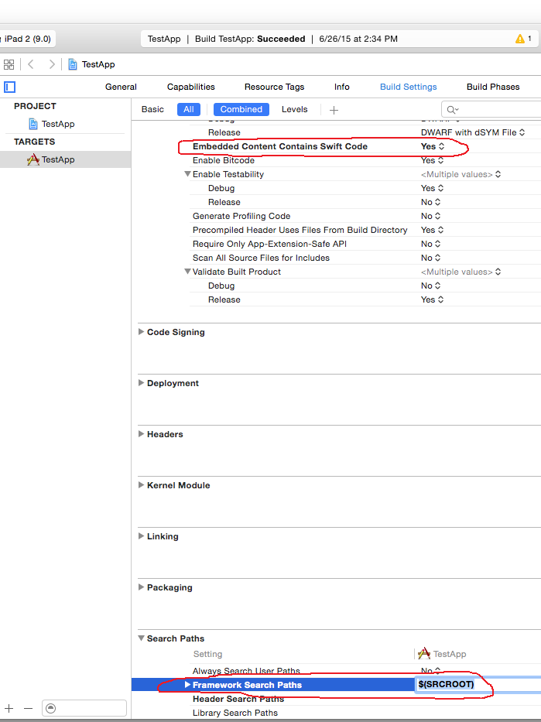Open the Build Phases tab
Viewport: 541px width, 722px height.
coord(492,87)
